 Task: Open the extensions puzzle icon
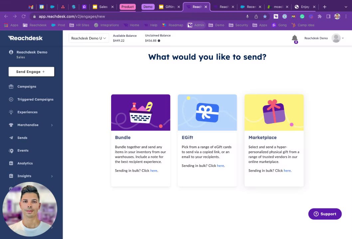(x=320, y=16)
